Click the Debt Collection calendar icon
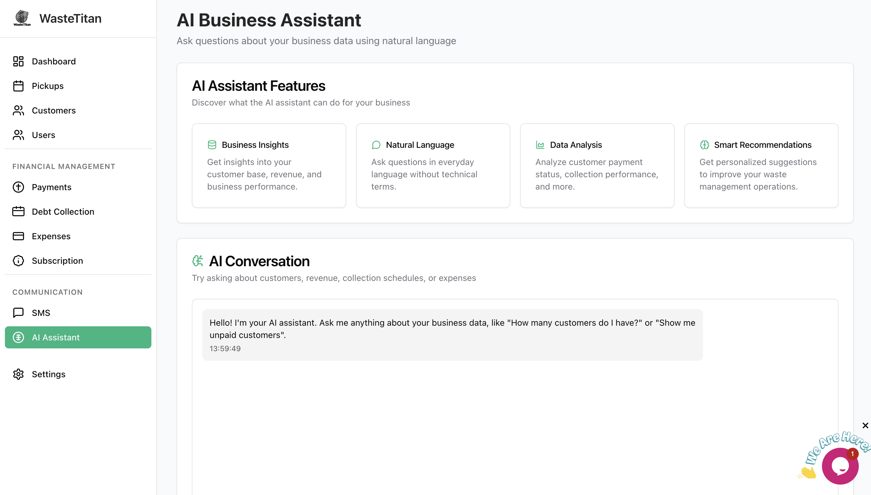 click(x=18, y=211)
